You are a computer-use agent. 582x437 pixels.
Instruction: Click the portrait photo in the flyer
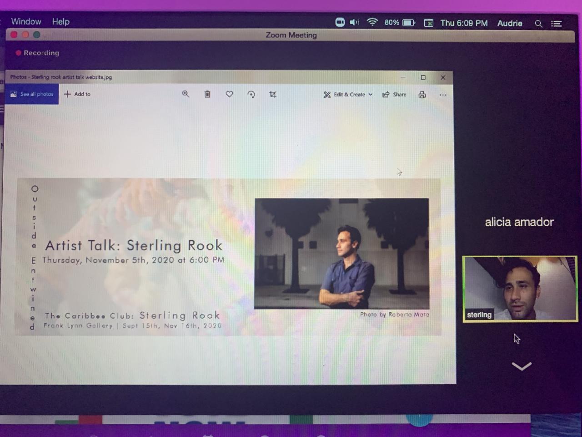point(341,254)
